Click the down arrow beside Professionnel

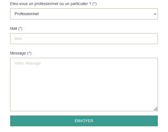point(155,14)
